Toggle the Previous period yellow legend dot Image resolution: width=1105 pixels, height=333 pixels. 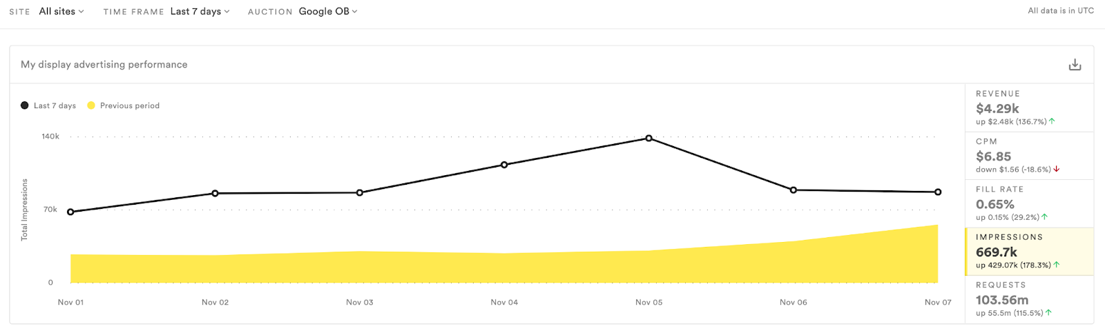(91, 105)
